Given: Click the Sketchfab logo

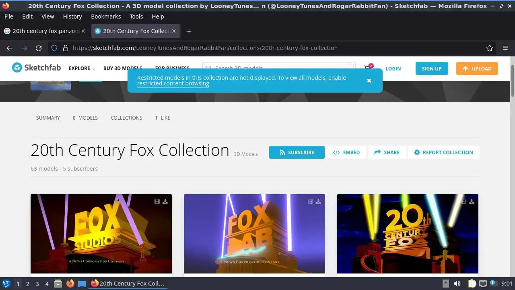Looking at the screenshot, I should click(x=36, y=68).
